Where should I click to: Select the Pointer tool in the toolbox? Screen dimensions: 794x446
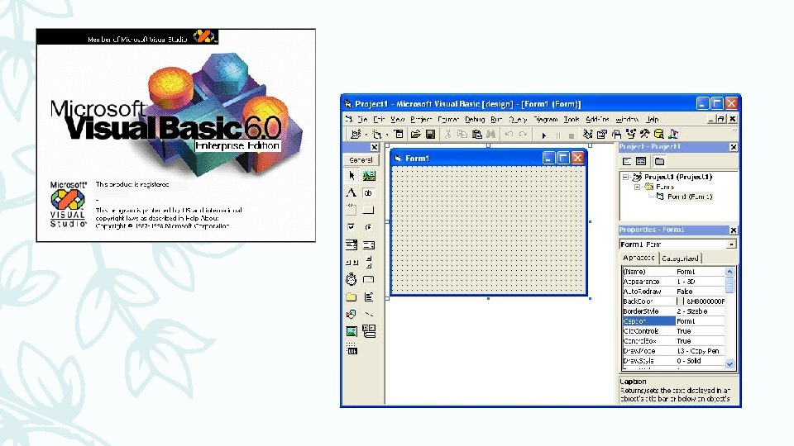(352, 175)
